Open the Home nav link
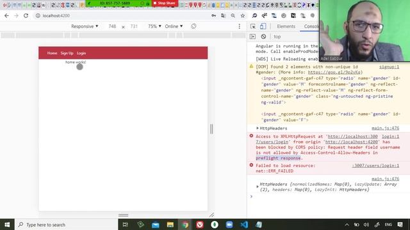 (x=52, y=53)
